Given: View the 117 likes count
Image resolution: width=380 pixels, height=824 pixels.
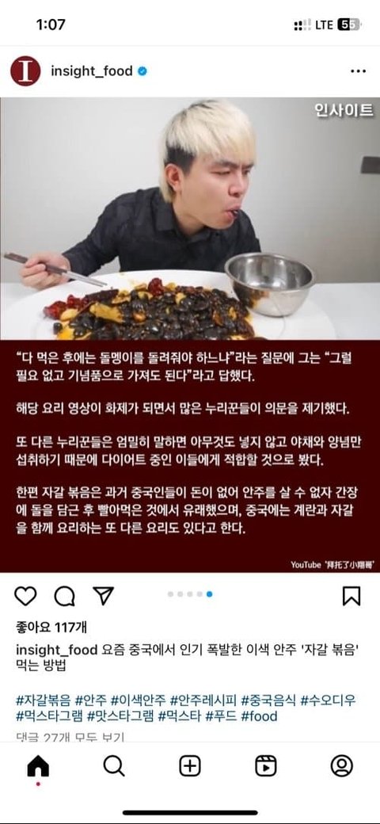Looking at the screenshot, I should point(51,627).
